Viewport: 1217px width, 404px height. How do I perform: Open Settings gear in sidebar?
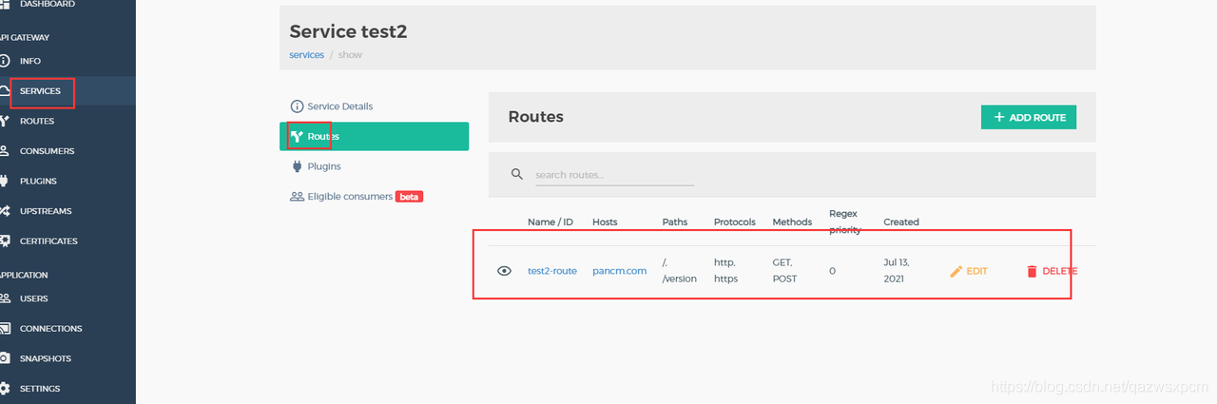[x=5, y=389]
